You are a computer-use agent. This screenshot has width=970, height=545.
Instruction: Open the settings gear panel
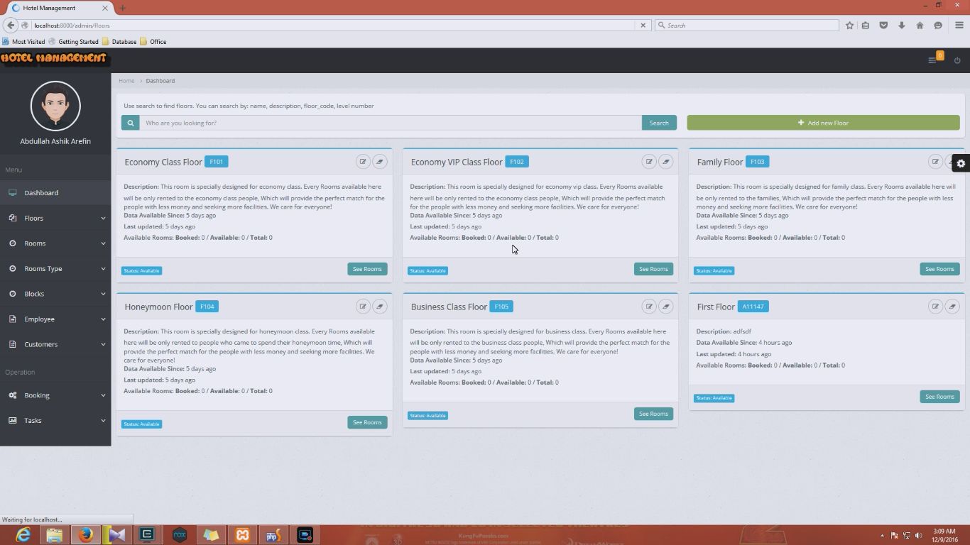pos(961,163)
